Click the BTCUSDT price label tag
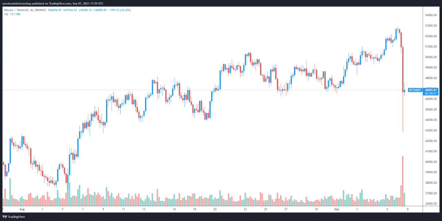The width and height of the screenshot is (442, 221). point(415,90)
